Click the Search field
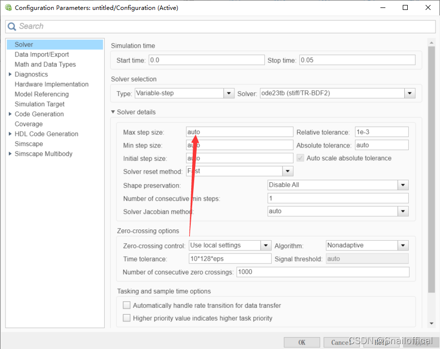Screen dimensions: 440x349 pos(220,26)
